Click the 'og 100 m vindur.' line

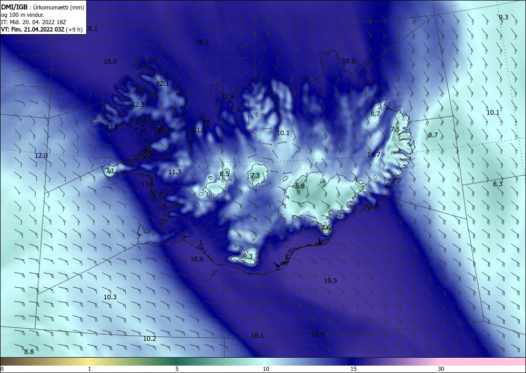click(x=23, y=15)
